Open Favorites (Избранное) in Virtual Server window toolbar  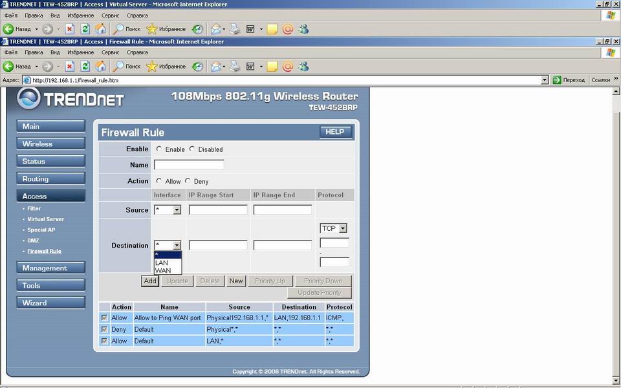point(166,29)
